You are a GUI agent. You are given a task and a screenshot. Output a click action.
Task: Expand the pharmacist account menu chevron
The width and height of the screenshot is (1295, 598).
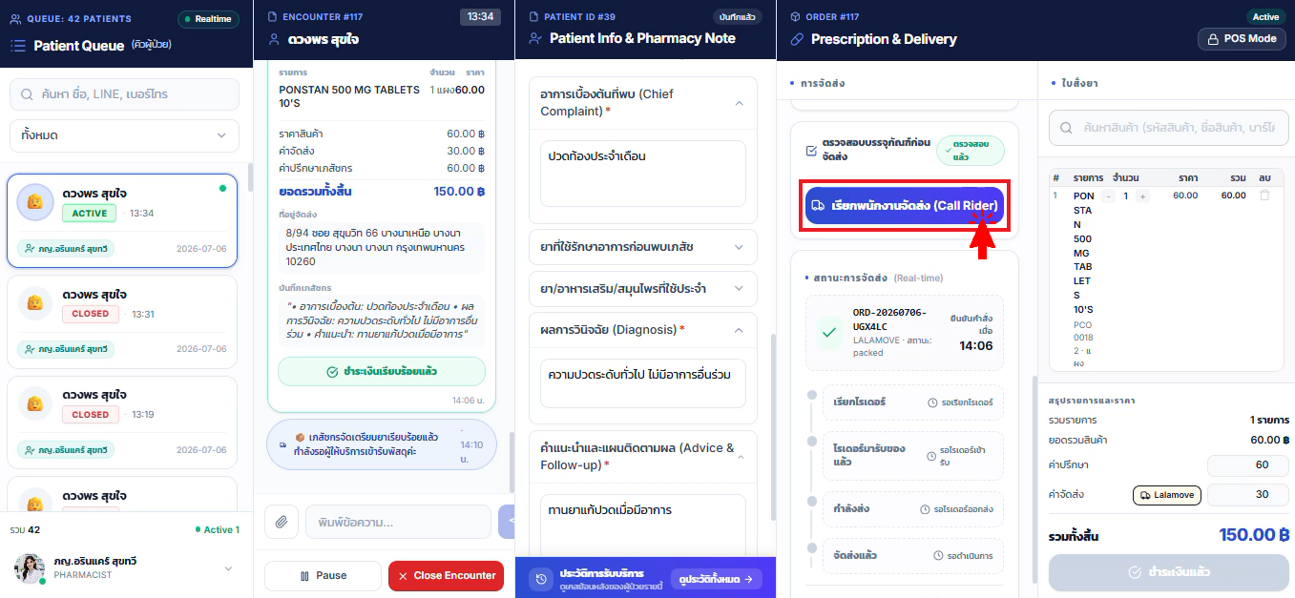pos(228,568)
